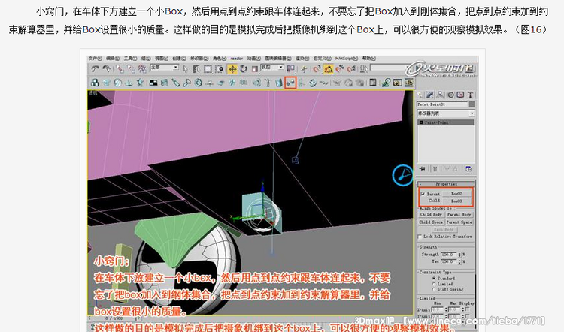
Task: Click the Pin Stack icon below modifier list
Action: coord(423,168)
